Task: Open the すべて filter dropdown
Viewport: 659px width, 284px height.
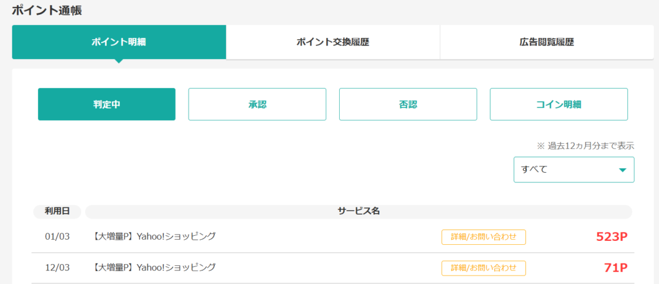Action: [573, 170]
